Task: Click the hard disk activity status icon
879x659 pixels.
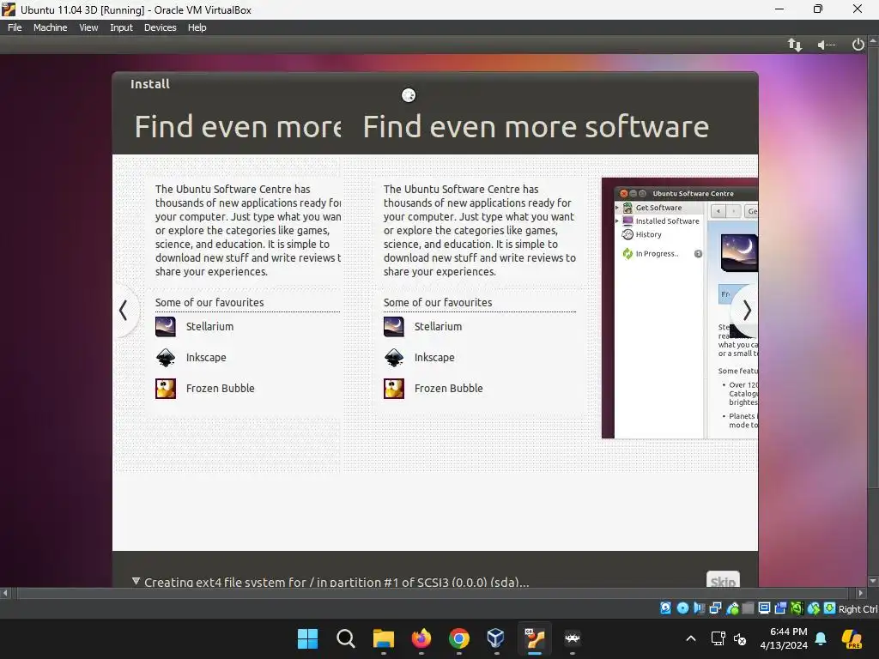Action: (665, 608)
